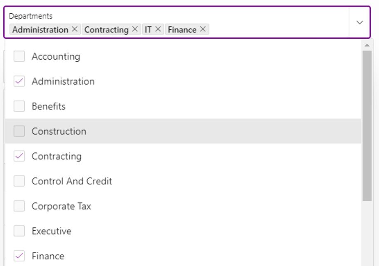Check the Executive checkbox
Screen dimensions: 379x266
(x=19, y=231)
